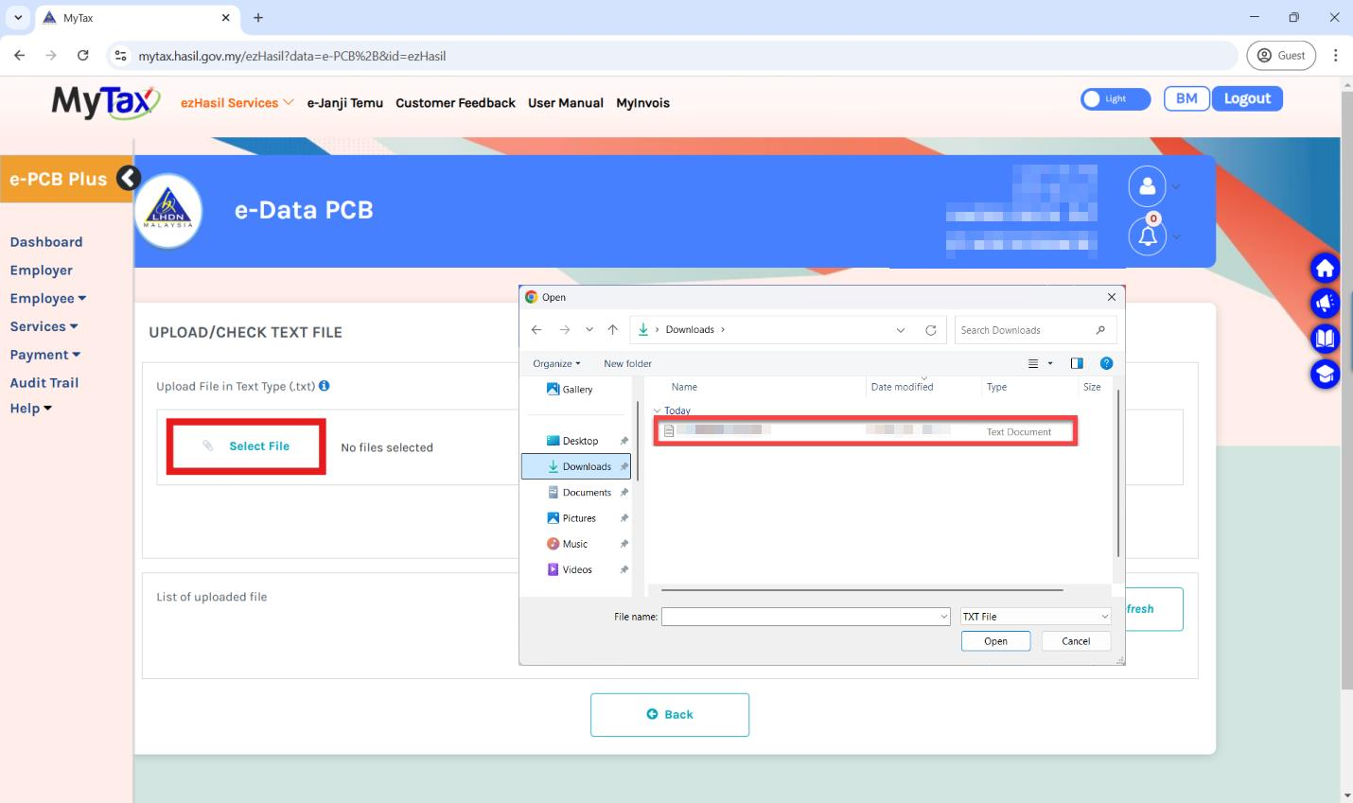
Task: Switch language using the BM toggle
Action: [1186, 98]
